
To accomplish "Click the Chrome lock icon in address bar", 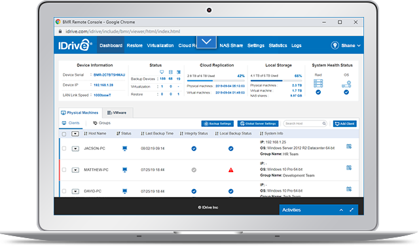I will [x=60, y=31].
